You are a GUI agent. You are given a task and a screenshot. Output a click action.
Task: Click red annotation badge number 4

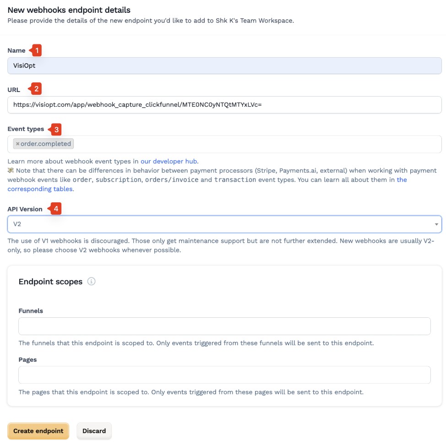click(54, 209)
